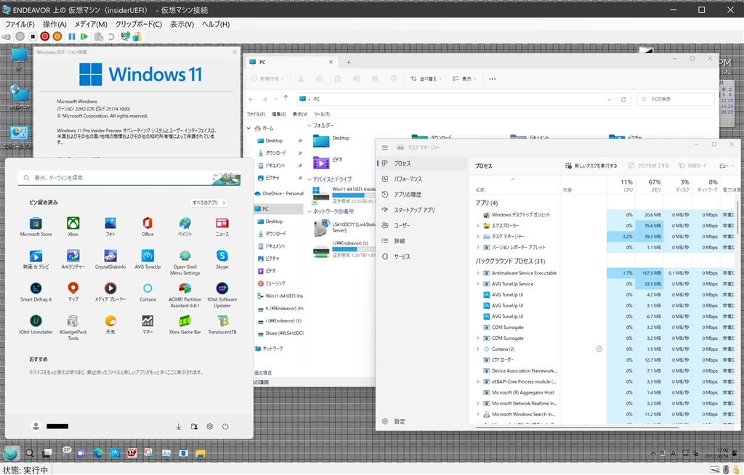Viewport: 744px width, 475px height.
Task: Click the Start menu search field
Action: coord(116,177)
